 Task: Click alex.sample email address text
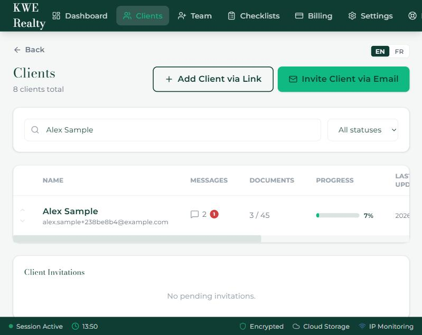[106, 222]
